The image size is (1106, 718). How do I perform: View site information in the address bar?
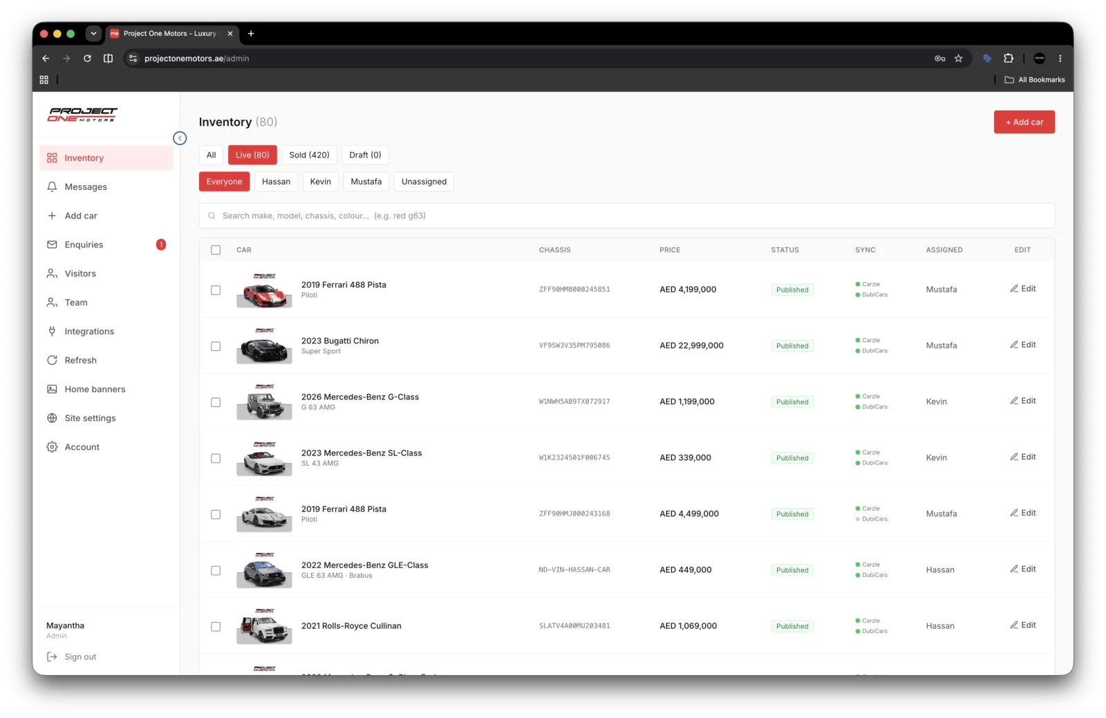tap(133, 59)
